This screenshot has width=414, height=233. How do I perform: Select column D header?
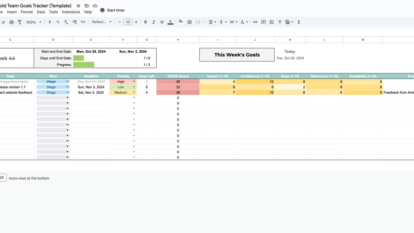point(53,40)
